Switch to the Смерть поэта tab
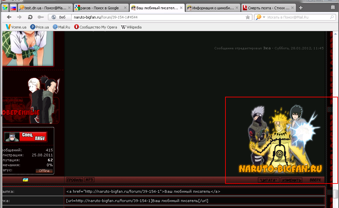This screenshot has width=339, height=208. 268,8
